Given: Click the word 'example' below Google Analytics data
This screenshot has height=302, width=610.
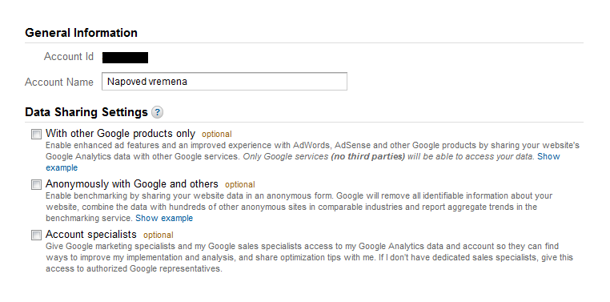Looking at the screenshot, I should (62, 167).
